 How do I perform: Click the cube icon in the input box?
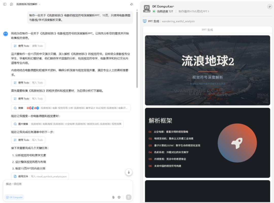tap(119, 197)
